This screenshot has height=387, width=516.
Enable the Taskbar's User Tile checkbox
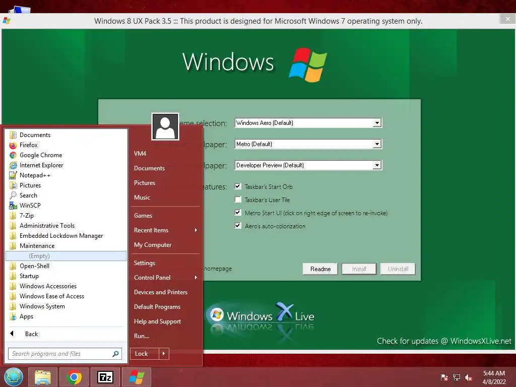click(x=238, y=200)
